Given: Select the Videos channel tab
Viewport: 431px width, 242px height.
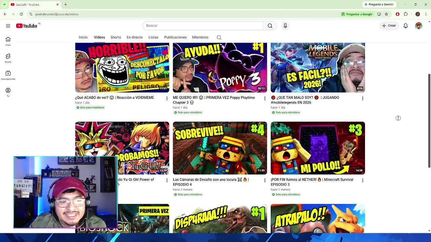Looking at the screenshot, I should tap(99, 37).
